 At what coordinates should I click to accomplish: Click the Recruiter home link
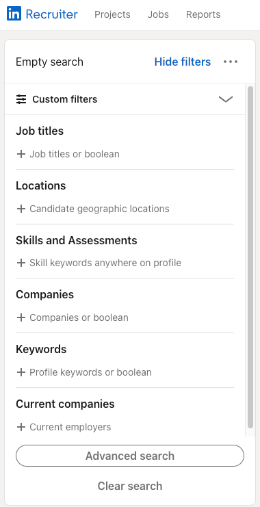[52, 14]
